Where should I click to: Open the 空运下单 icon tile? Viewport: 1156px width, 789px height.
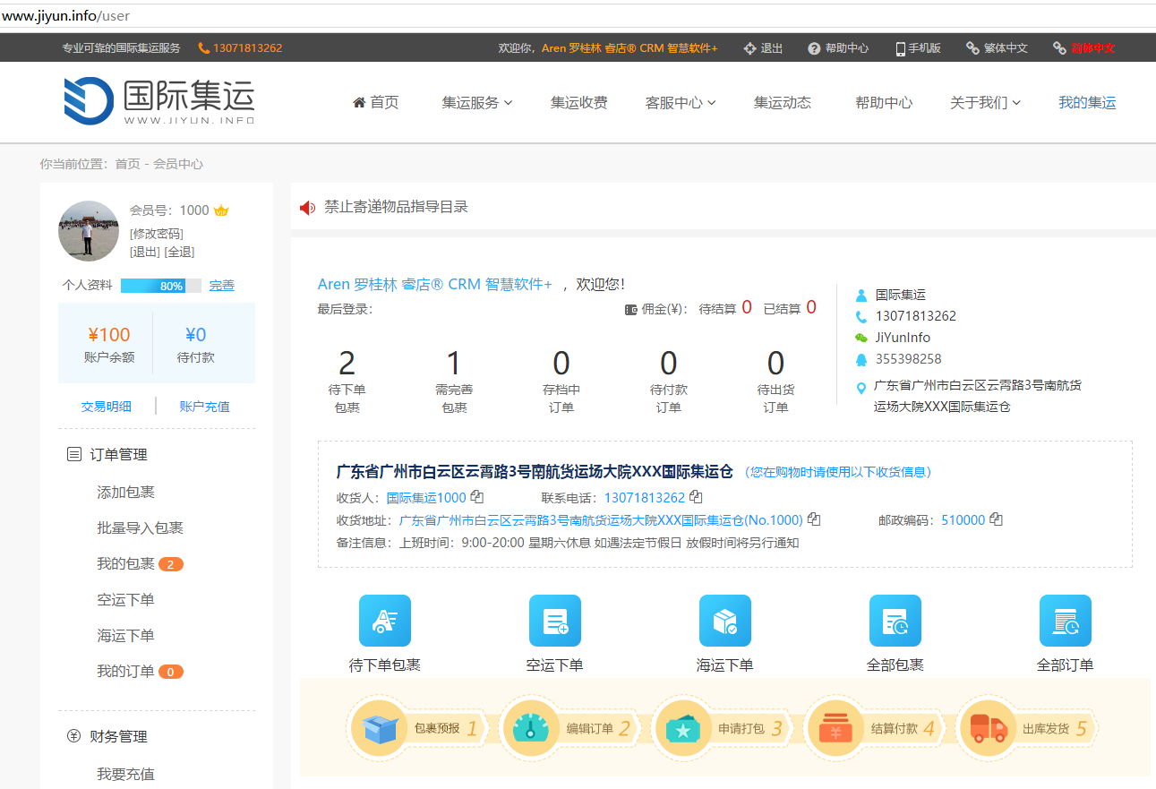[x=554, y=621]
